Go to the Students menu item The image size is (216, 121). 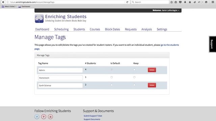pyautogui.click(x=79, y=29)
